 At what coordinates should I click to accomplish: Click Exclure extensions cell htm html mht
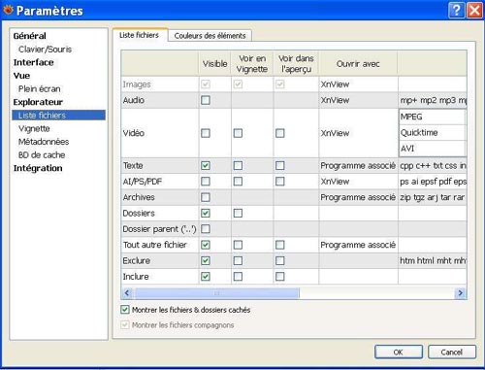click(433, 260)
